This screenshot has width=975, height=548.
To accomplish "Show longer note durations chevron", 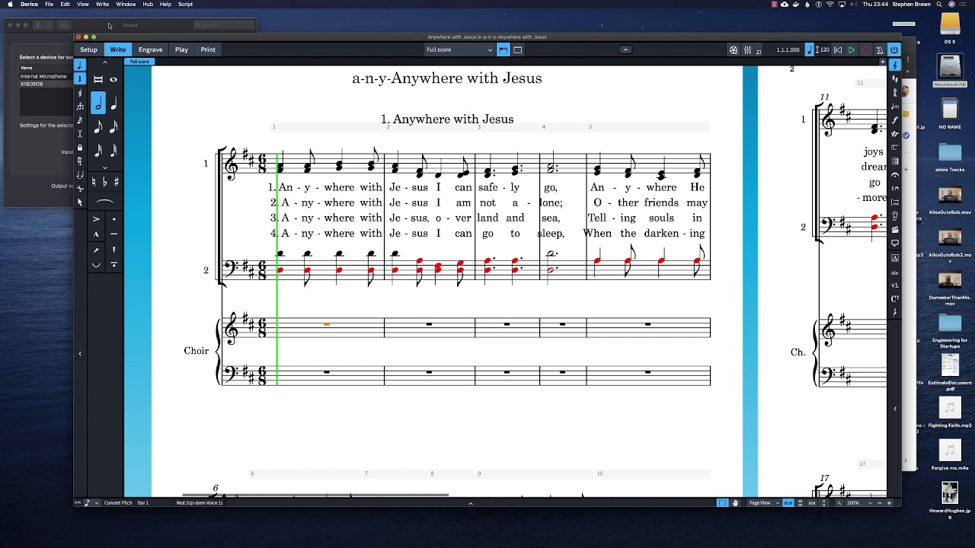I will [105, 62].
